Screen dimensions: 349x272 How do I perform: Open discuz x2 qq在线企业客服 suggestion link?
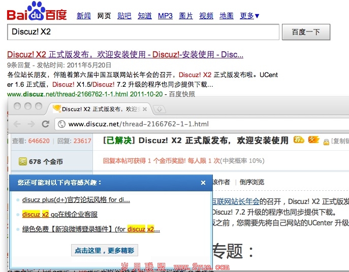click(x=60, y=214)
